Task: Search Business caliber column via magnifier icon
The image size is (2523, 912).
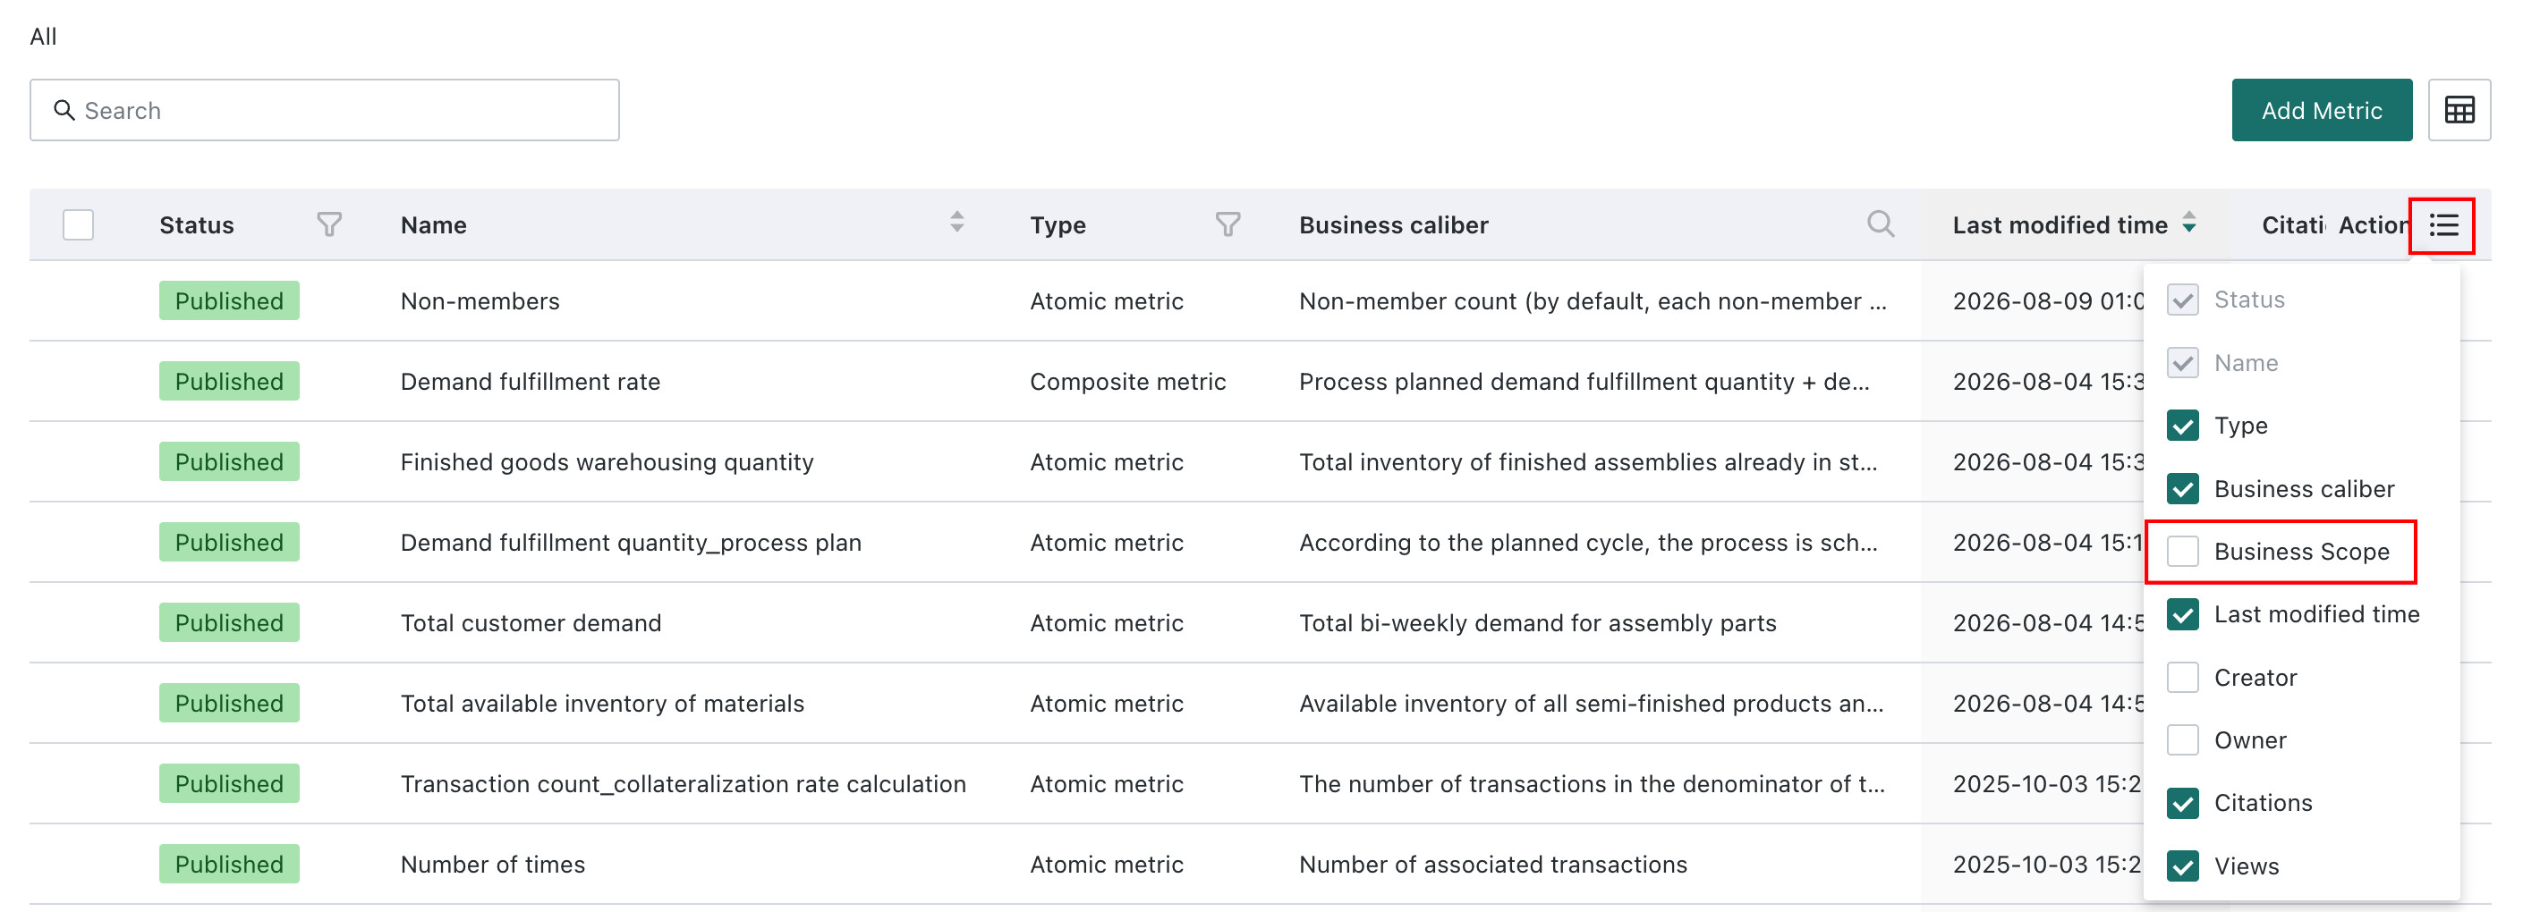Action: tap(1880, 224)
